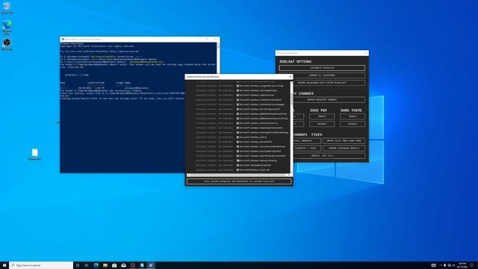Click Remove Bloatware Regkeys button
Image resolution: width=478 pixels, height=269 pixels.
pyautogui.click(x=344, y=148)
